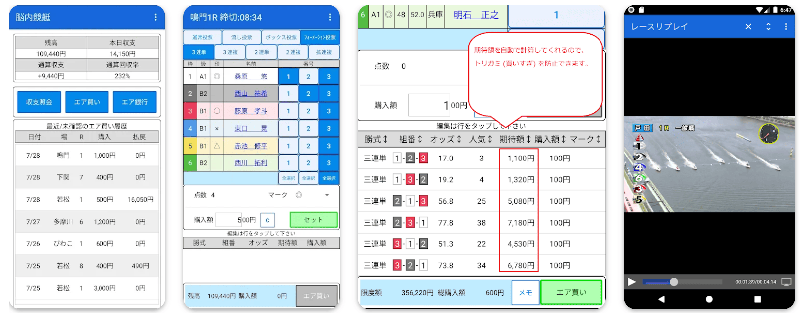
Task: Toggle position 3 for racer 藤原 孝斗
Action: [x=329, y=111]
